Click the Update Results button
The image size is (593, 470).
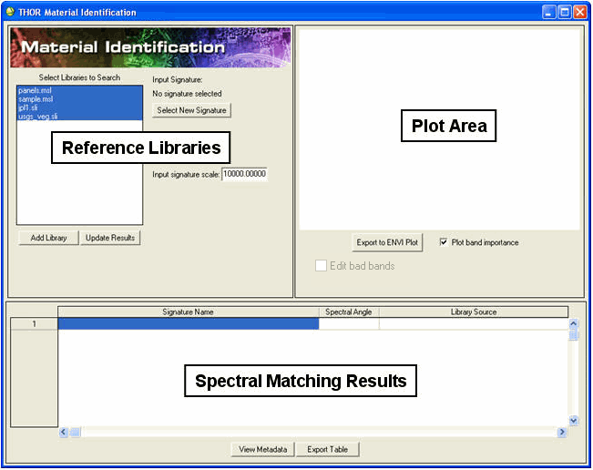point(110,238)
